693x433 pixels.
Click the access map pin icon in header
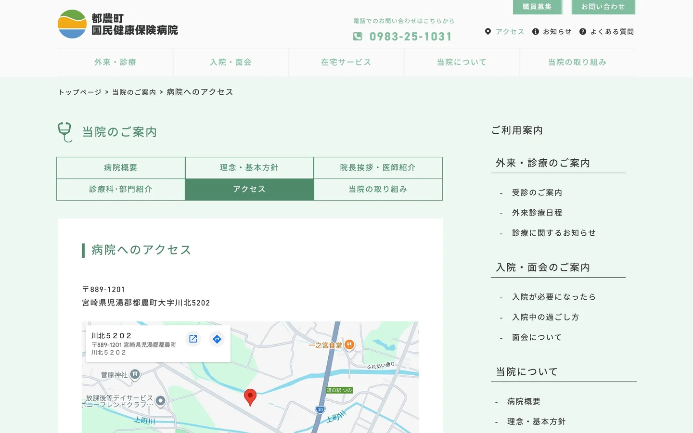click(488, 32)
